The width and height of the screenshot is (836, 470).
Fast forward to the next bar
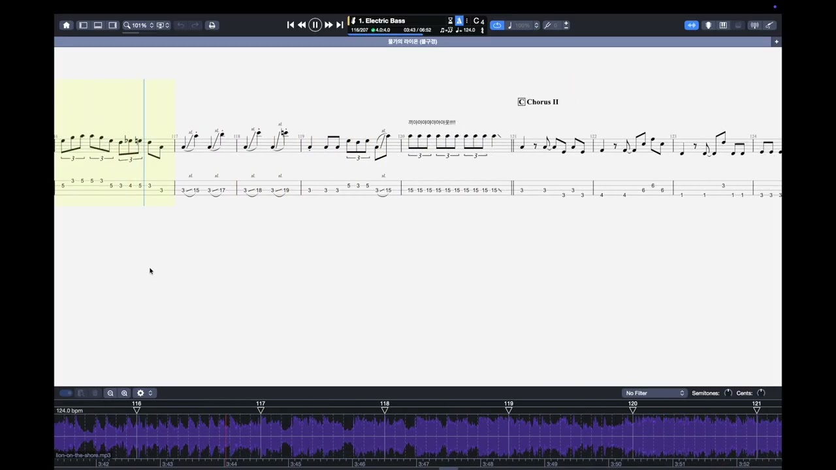(x=329, y=25)
